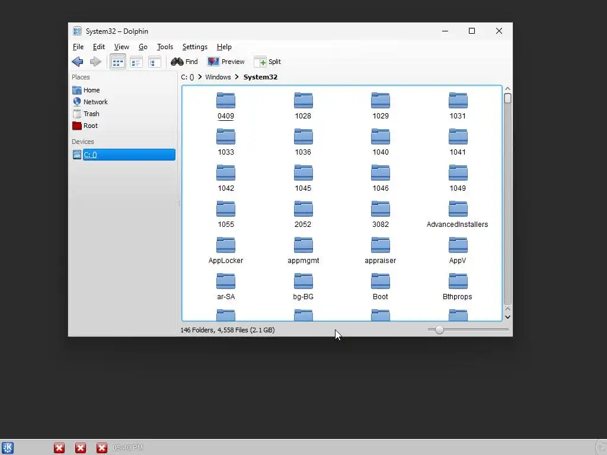Expand breadcrumb arrow after C: ()
607x455 pixels.
[200, 77]
